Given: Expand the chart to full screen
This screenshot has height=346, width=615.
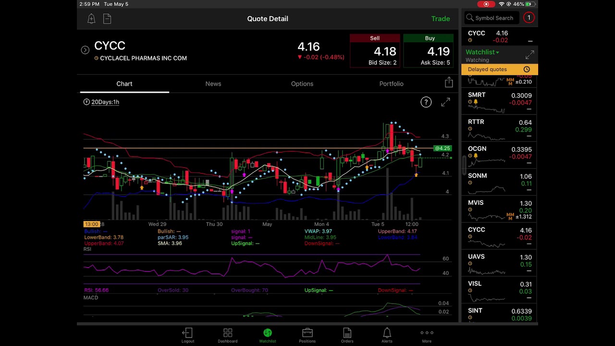Looking at the screenshot, I should [446, 102].
